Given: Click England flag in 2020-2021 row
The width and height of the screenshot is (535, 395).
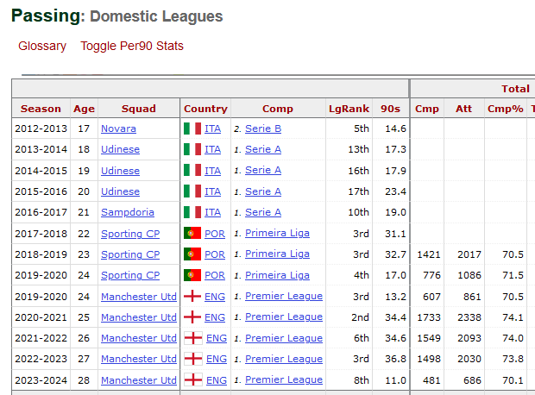Looking at the screenshot, I should point(192,317).
